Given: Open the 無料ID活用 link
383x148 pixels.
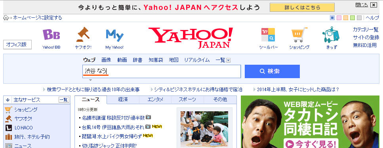Looking at the screenshot, I should (365, 45).
